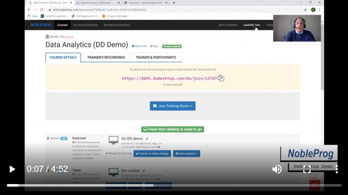The height and width of the screenshot is (195, 348).
Task: Mute the video using the speaker icon
Action: (x=277, y=169)
